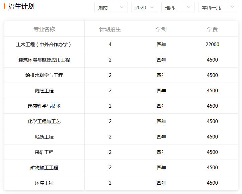Open the 理科 subject dropdown
Viewport: 242px width, 194px height.
click(x=178, y=7)
